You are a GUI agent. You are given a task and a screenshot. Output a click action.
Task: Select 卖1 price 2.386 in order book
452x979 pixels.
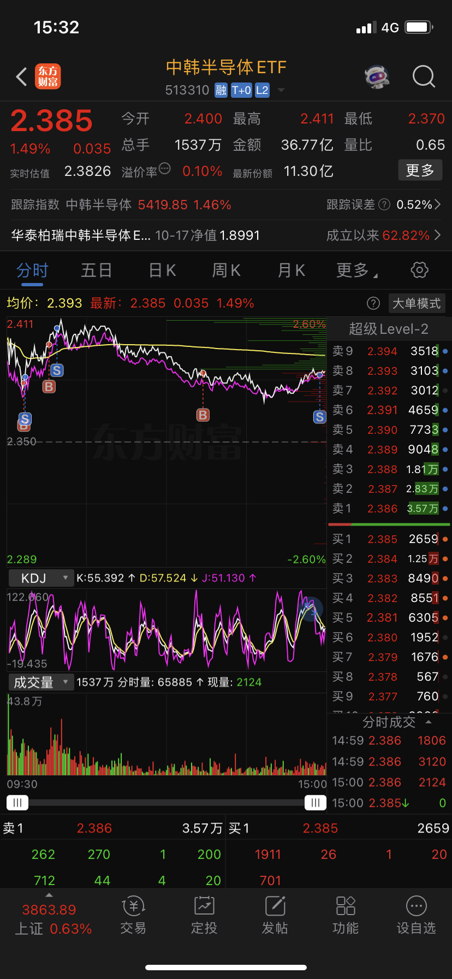click(389, 509)
